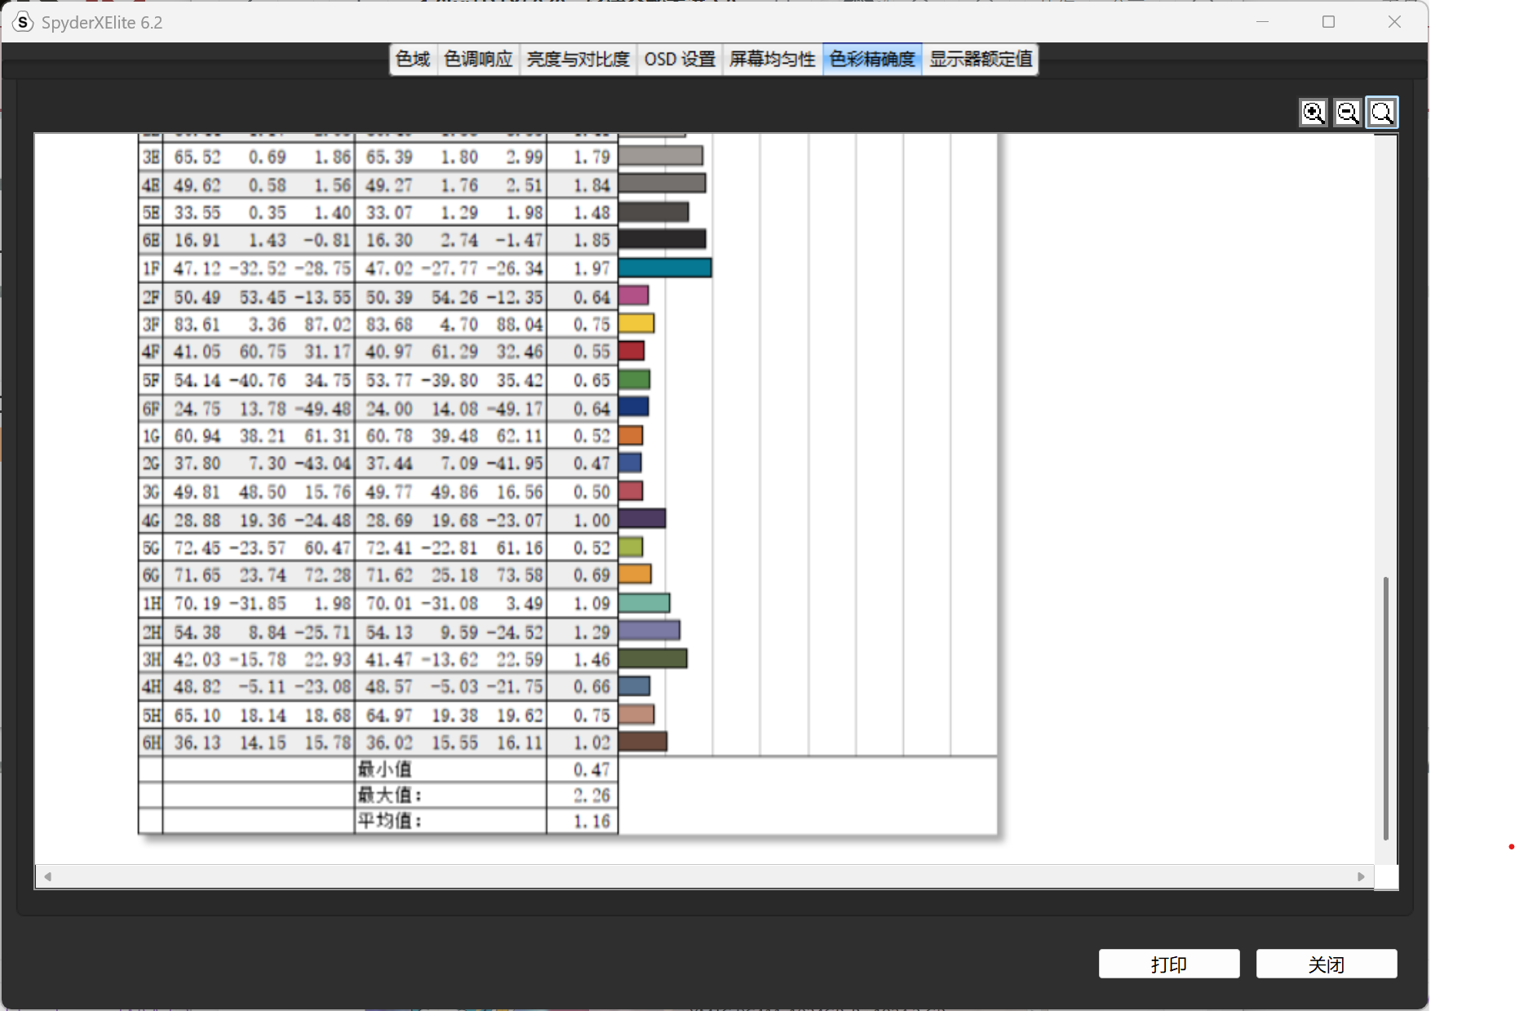Click the magenta bar for row 2F

[634, 295]
